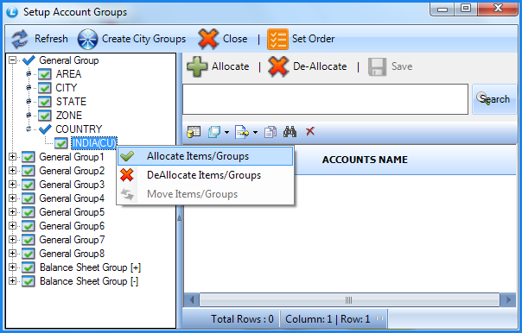522x333 pixels.
Task: Click the binoculars find icon
Action: click(x=290, y=132)
